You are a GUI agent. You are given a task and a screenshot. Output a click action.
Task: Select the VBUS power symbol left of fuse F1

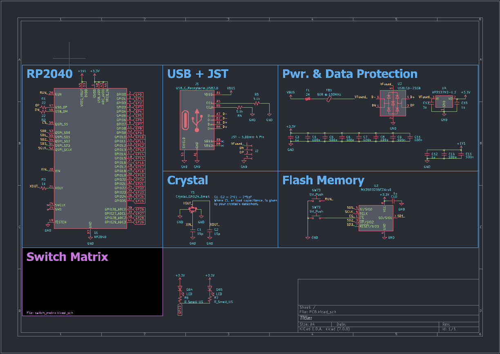[x=290, y=94]
